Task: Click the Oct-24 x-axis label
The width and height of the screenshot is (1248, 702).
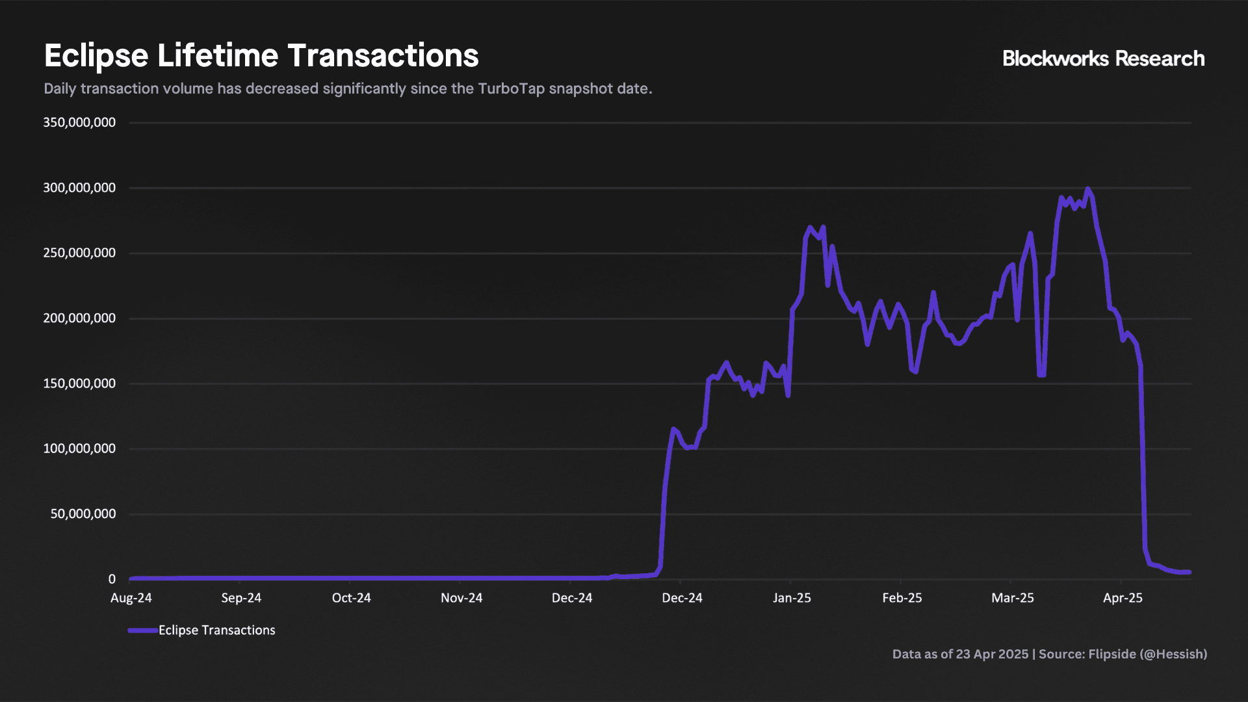Action: tap(352, 598)
